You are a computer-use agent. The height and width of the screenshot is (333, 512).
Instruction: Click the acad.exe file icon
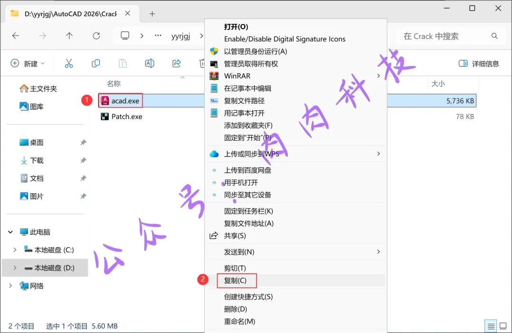[105, 101]
